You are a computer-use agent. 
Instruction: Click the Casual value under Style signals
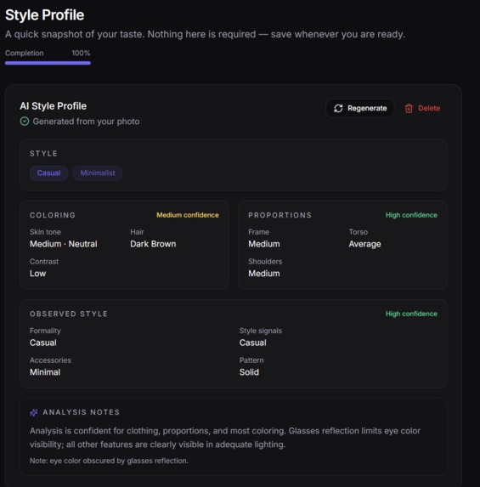point(252,343)
